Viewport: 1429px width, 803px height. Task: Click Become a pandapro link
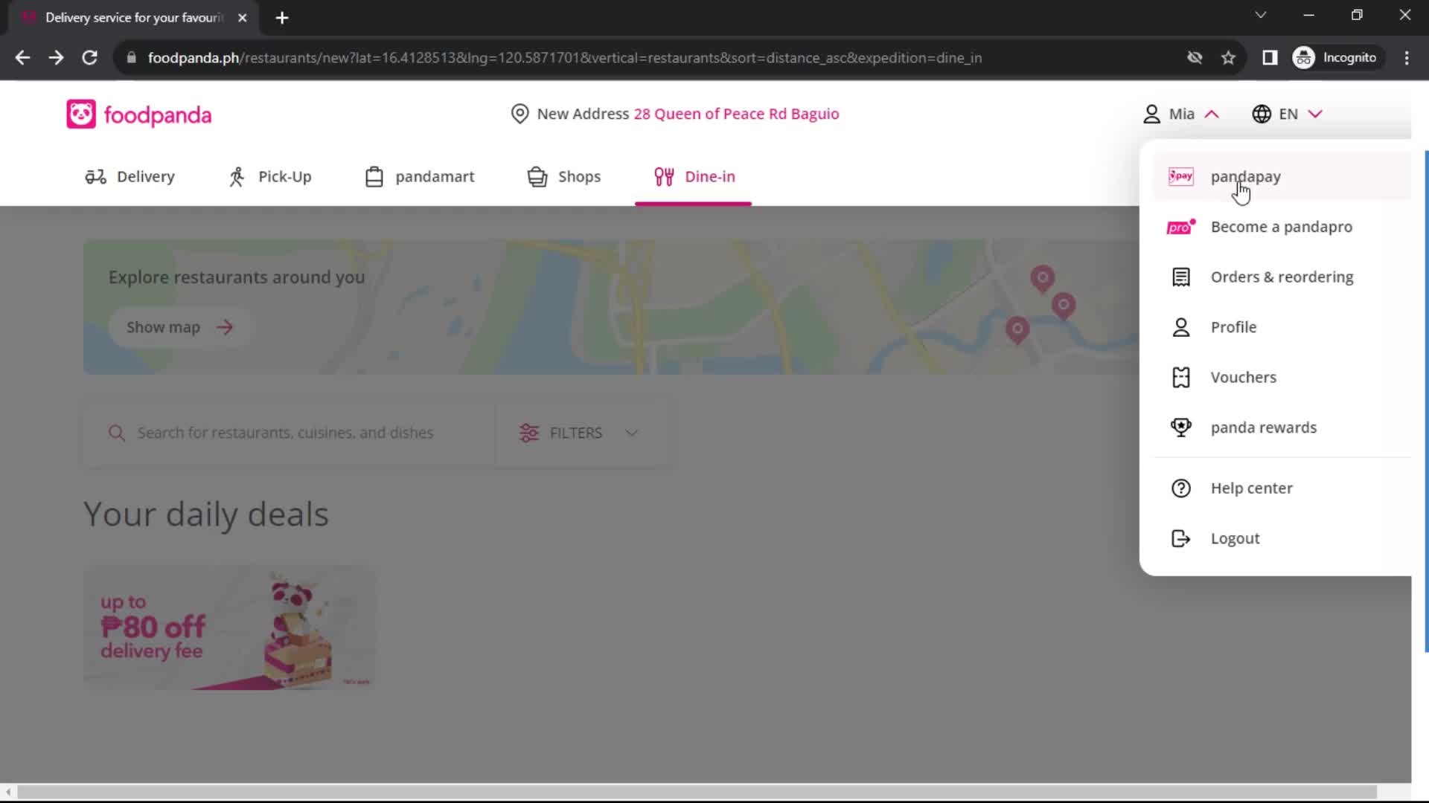click(x=1282, y=227)
